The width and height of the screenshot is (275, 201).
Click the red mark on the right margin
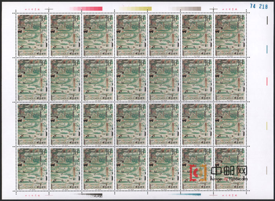267,81
